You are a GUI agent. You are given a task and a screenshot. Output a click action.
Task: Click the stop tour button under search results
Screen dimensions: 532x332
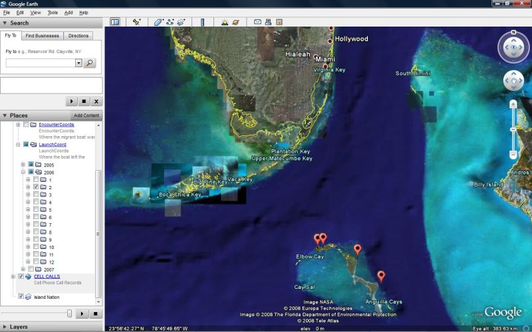click(x=84, y=102)
